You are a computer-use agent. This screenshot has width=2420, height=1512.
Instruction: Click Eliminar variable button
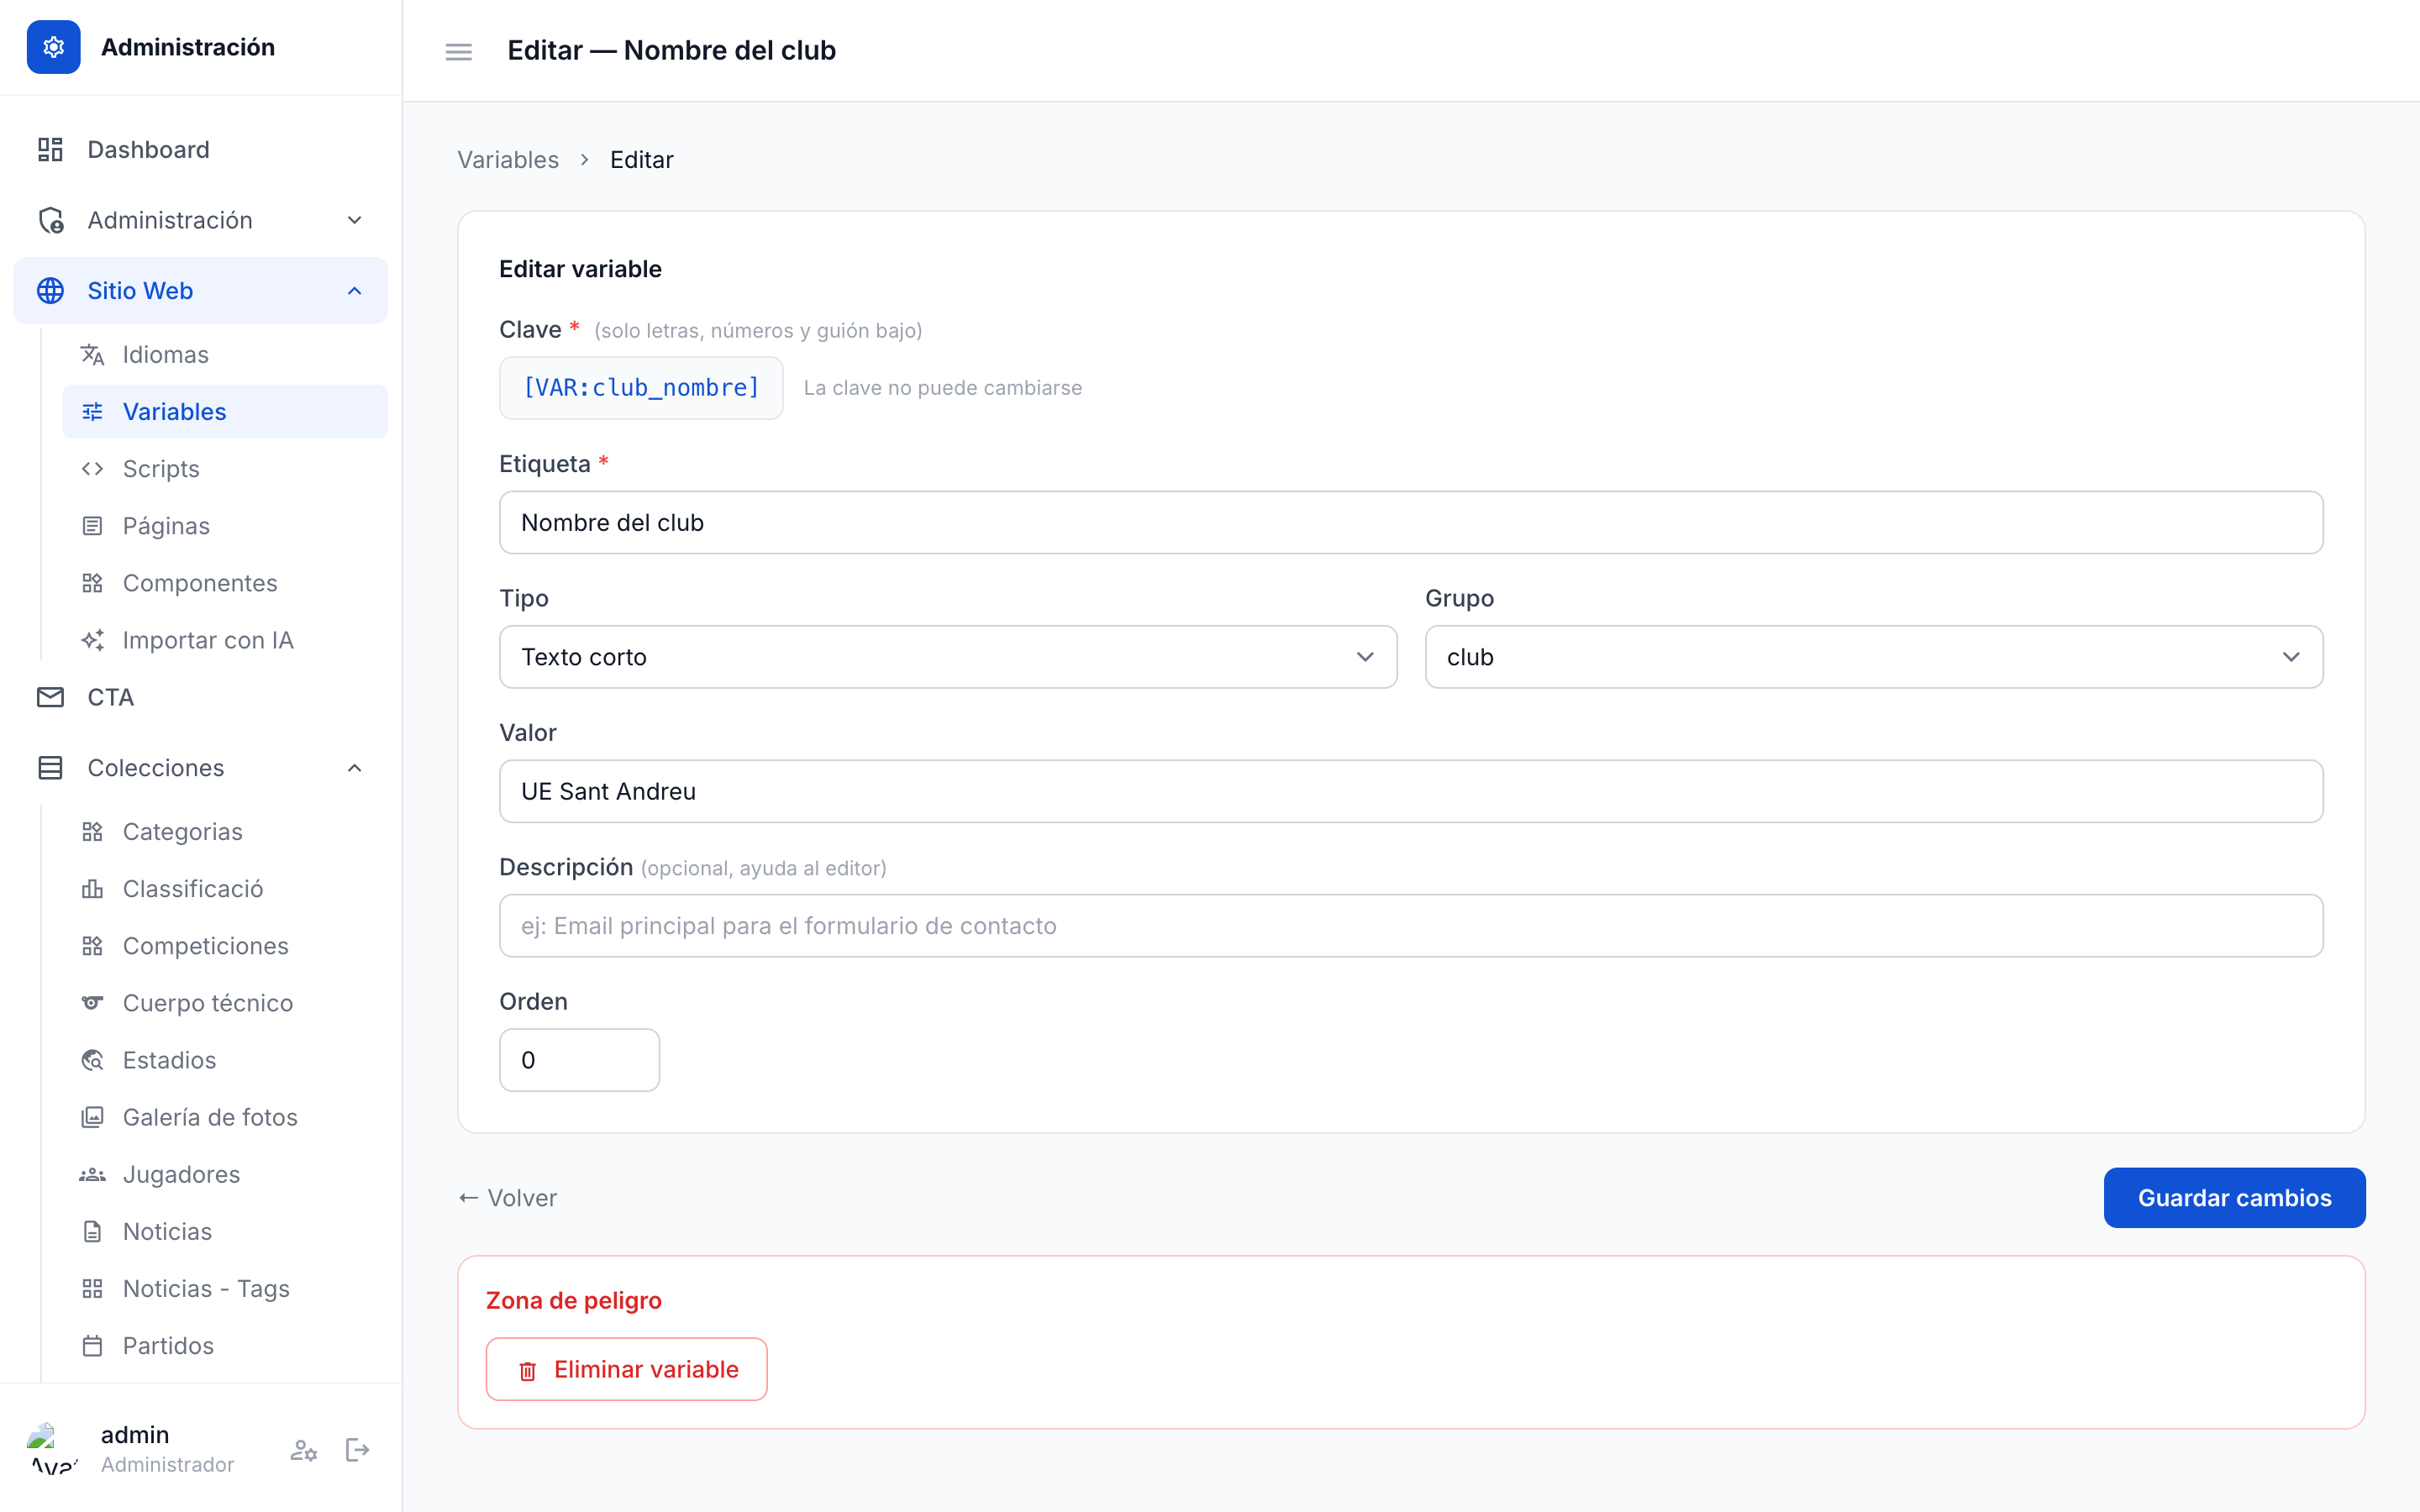tap(627, 1369)
